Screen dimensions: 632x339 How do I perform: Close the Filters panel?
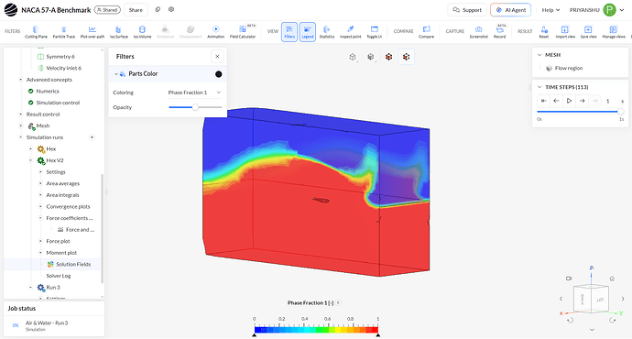click(x=217, y=57)
